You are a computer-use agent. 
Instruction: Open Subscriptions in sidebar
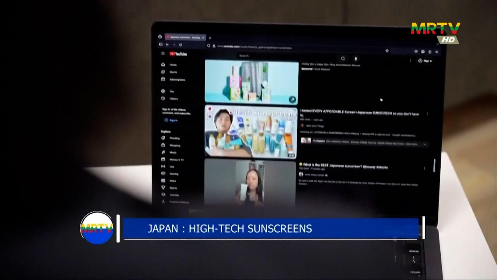tap(173, 80)
